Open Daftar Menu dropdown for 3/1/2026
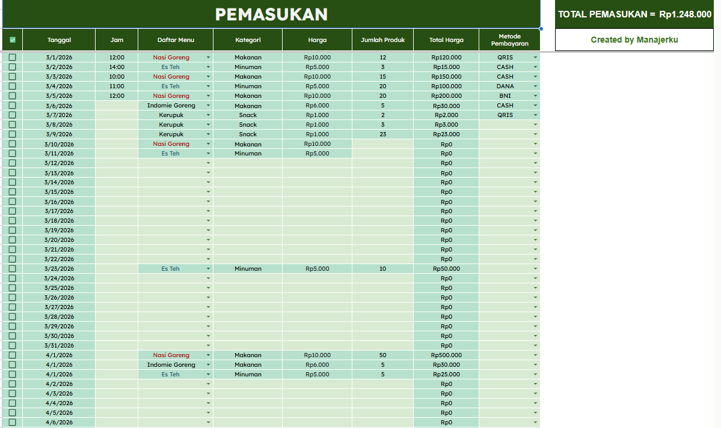Image resolution: width=721 pixels, height=428 pixels. 208,58
